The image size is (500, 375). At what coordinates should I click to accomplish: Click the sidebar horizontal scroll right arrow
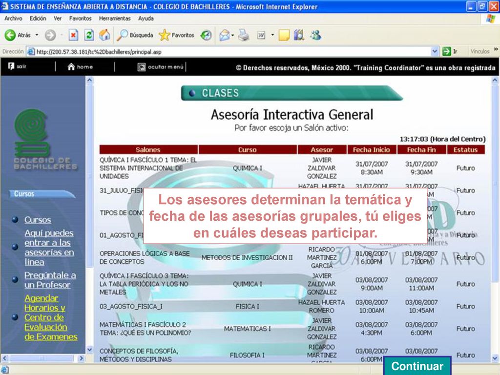[82, 358]
